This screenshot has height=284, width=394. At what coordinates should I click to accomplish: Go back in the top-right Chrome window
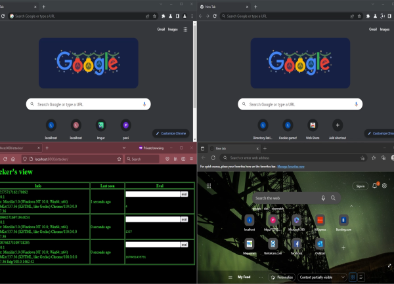click(x=200, y=16)
